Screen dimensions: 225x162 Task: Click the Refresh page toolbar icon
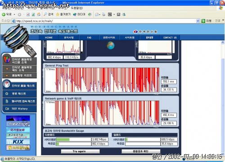[x=33, y=14]
